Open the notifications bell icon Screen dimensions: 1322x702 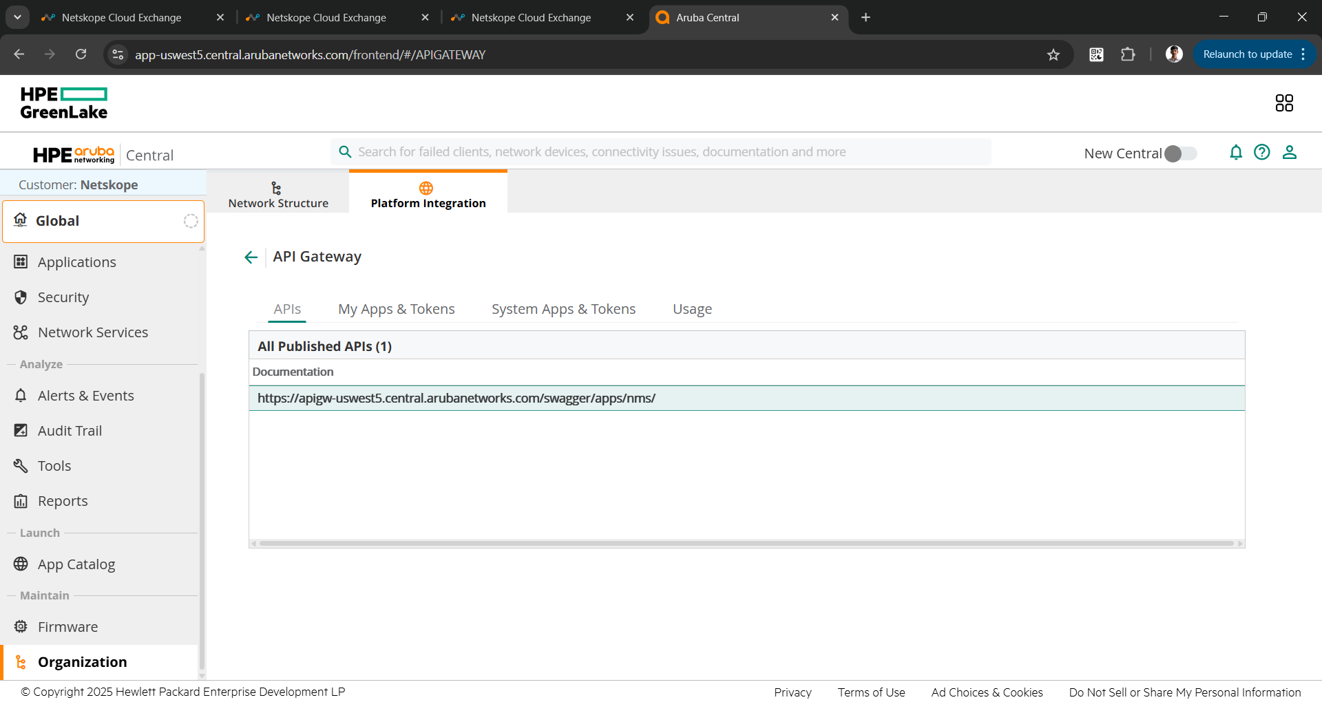tap(1236, 152)
